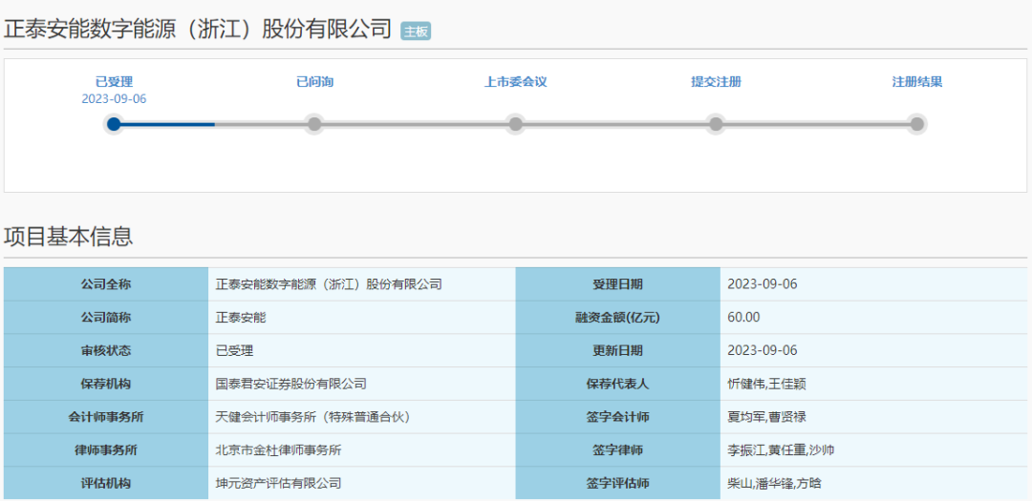Viewport: 1032px width, 501px height.
Task: Click the 主板 badge beside company title
Action: pyautogui.click(x=416, y=31)
